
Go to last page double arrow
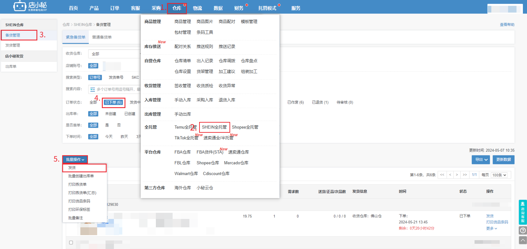[465, 175]
